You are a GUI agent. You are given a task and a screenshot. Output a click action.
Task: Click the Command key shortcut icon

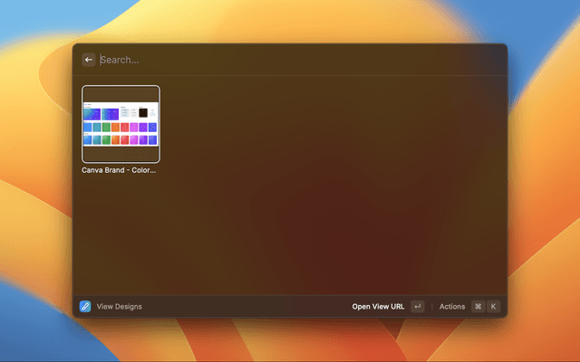[x=478, y=307]
